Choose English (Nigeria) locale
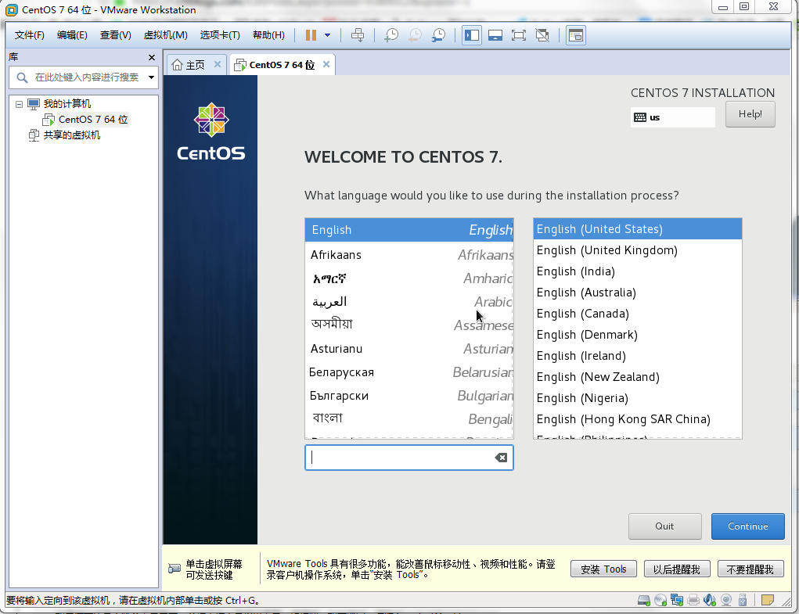Viewport: 799px width, 614px height. 638,398
